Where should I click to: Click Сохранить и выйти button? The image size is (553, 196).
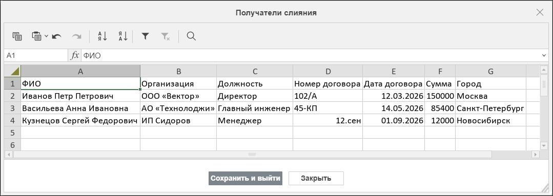point(245,178)
